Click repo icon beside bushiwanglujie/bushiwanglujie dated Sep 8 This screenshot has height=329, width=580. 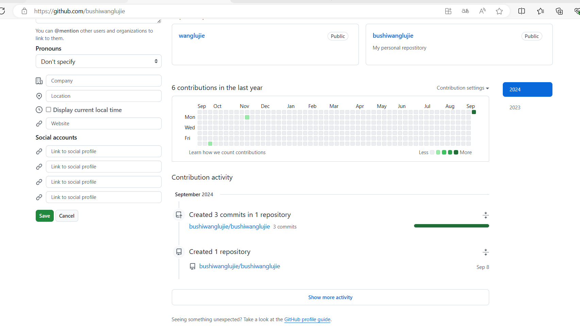[193, 267]
